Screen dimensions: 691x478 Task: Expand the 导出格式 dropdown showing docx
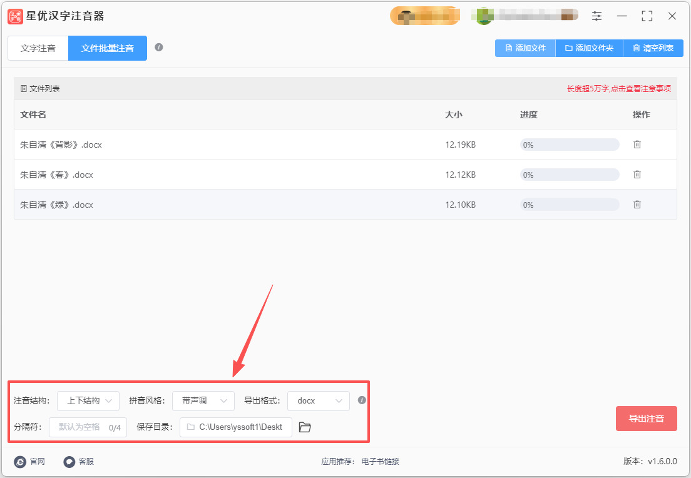coord(318,401)
